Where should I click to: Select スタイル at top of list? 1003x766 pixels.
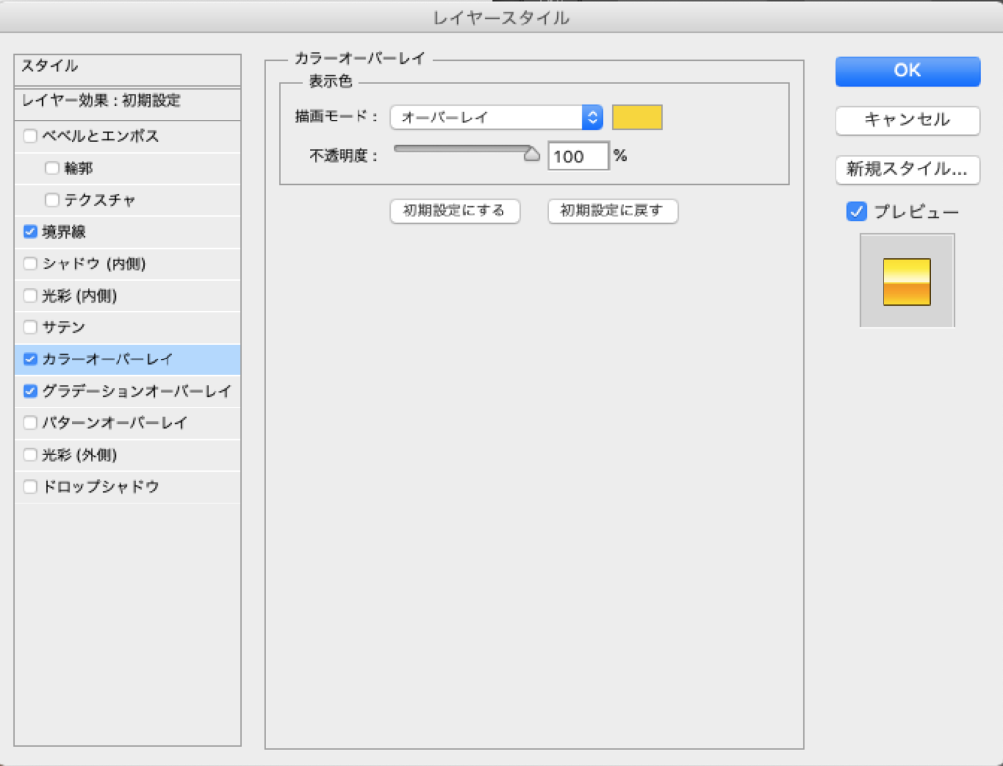click(x=127, y=68)
